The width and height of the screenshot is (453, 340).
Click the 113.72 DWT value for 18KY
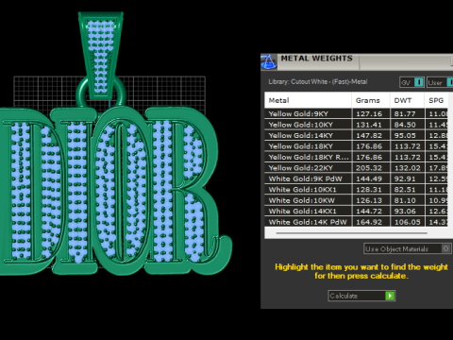pyautogui.click(x=408, y=146)
